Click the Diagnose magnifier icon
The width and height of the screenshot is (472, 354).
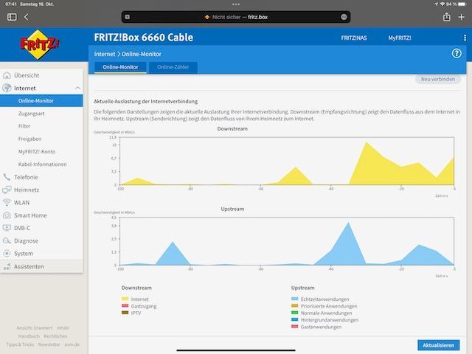click(x=7, y=240)
